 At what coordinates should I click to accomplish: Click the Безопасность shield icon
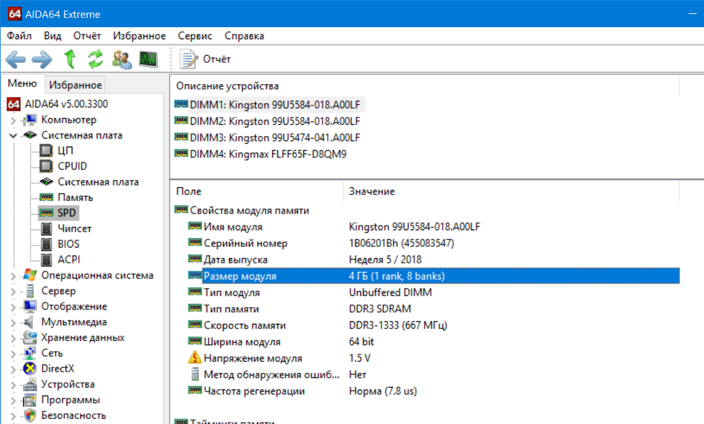30,415
